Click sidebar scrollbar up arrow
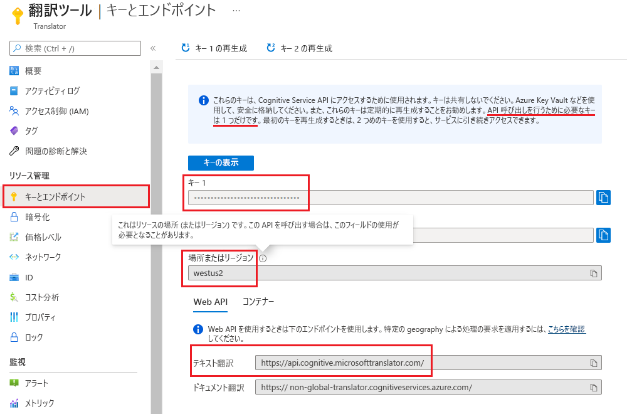The height and width of the screenshot is (414, 627). click(x=156, y=68)
